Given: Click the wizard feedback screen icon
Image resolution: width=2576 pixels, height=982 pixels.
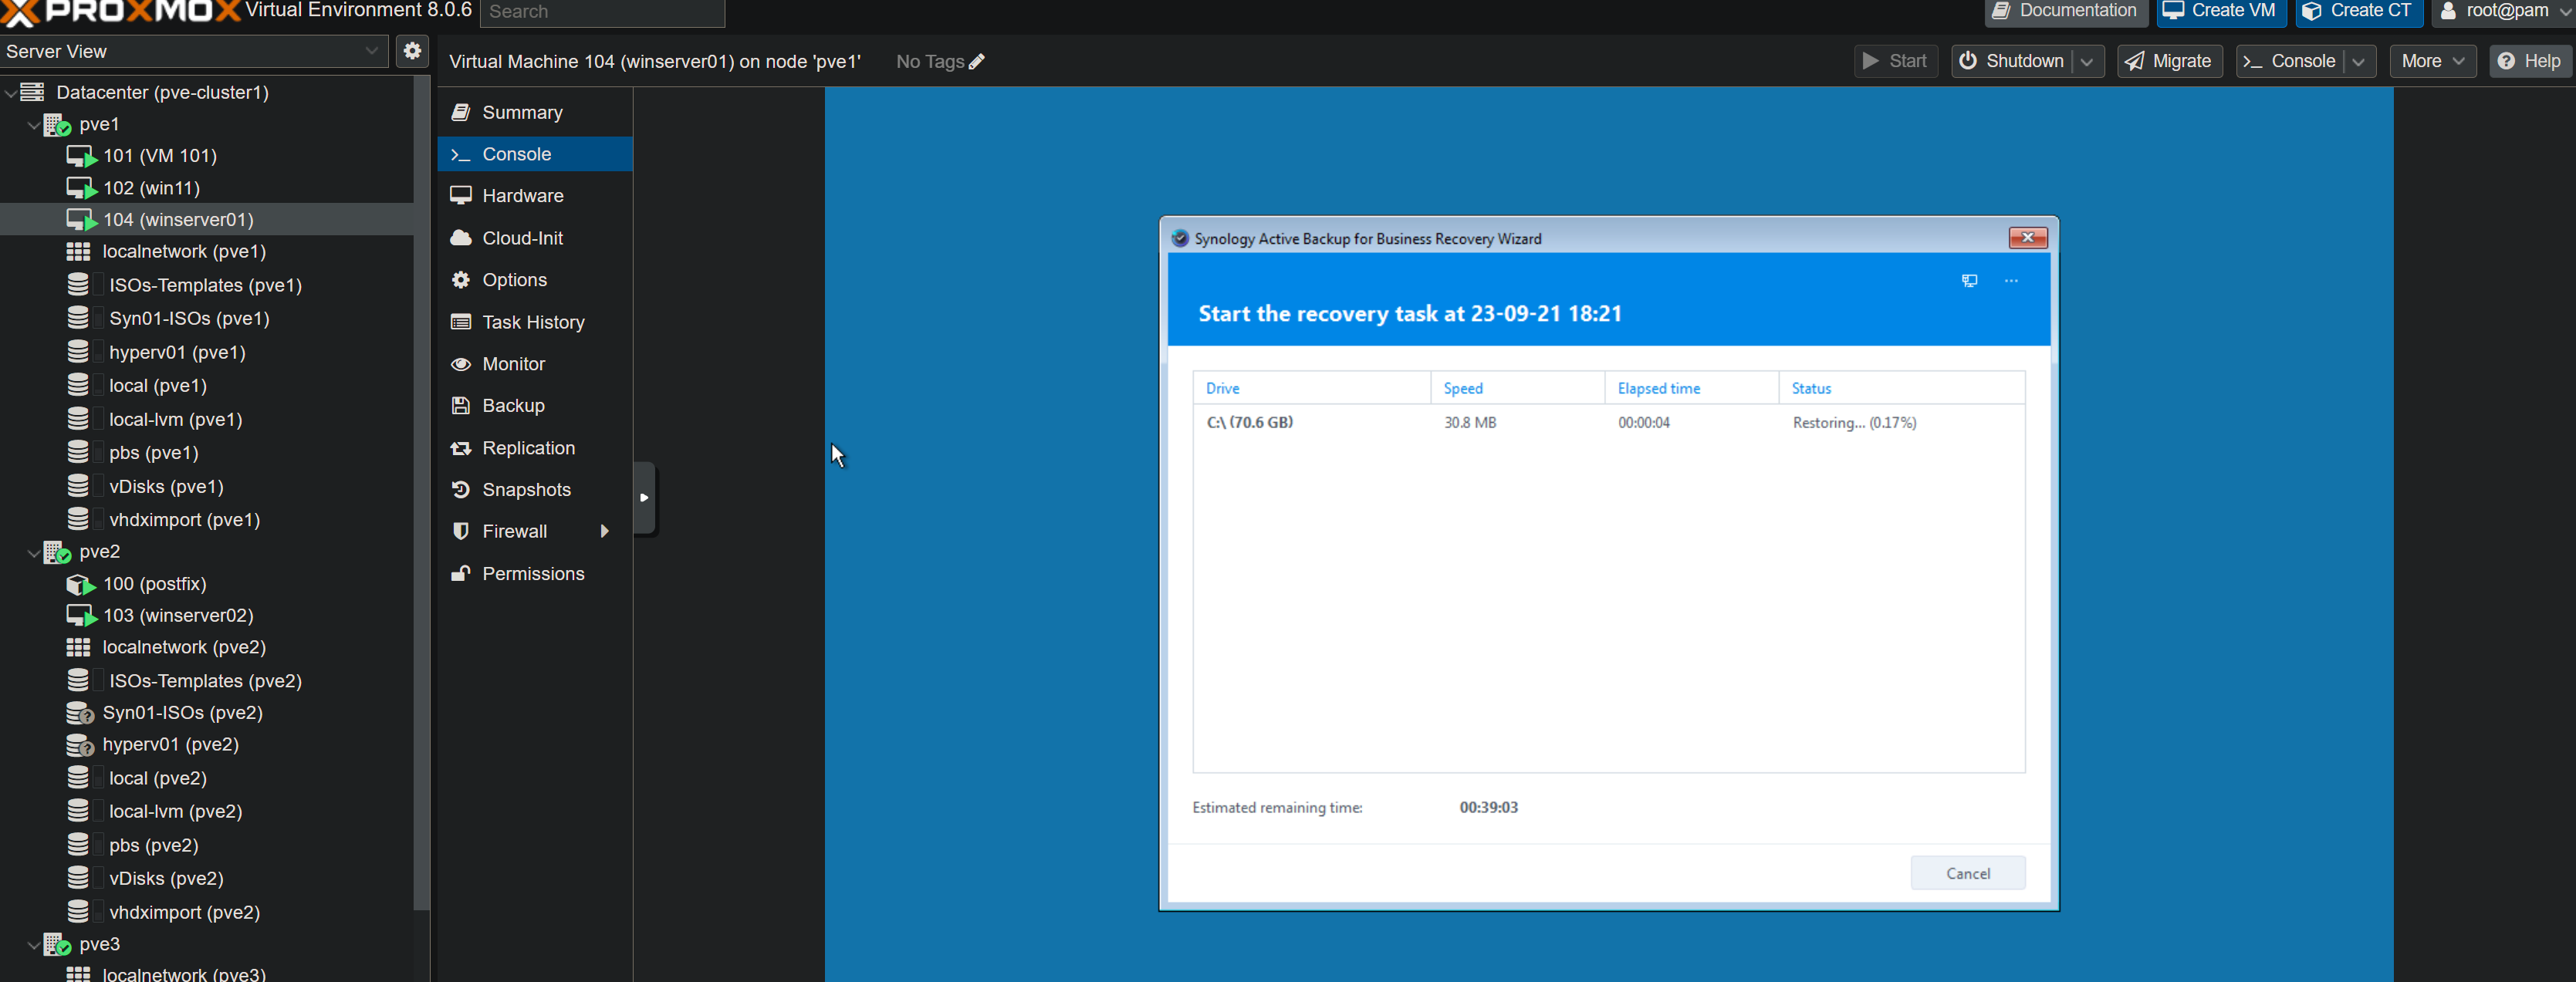Looking at the screenshot, I should click(1969, 281).
